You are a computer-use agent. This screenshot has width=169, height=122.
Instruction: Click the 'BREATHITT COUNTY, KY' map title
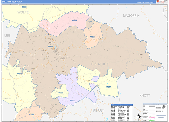pyautogui.click(x=12, y=2)
